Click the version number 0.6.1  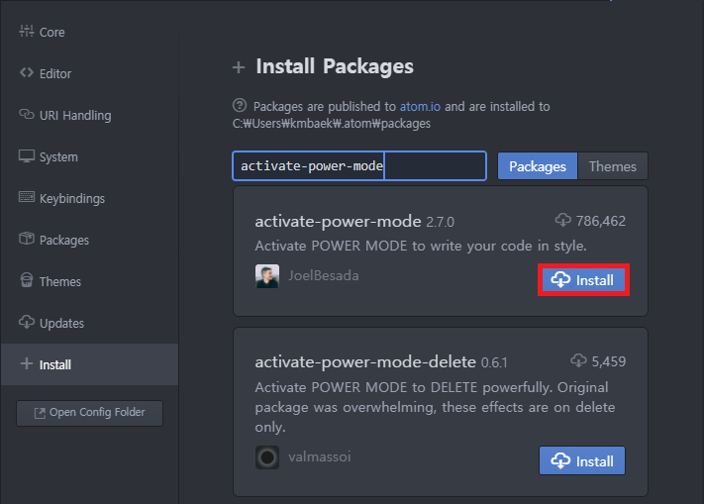point(494,362)
